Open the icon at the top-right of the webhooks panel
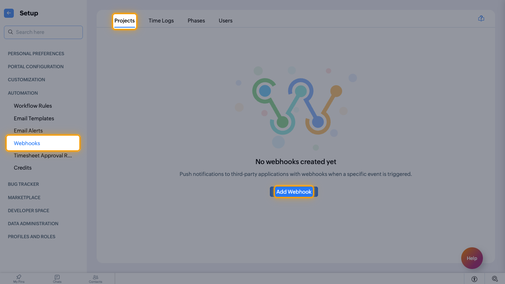This screenshot has width=505, height=284. [x=481, y=19]
